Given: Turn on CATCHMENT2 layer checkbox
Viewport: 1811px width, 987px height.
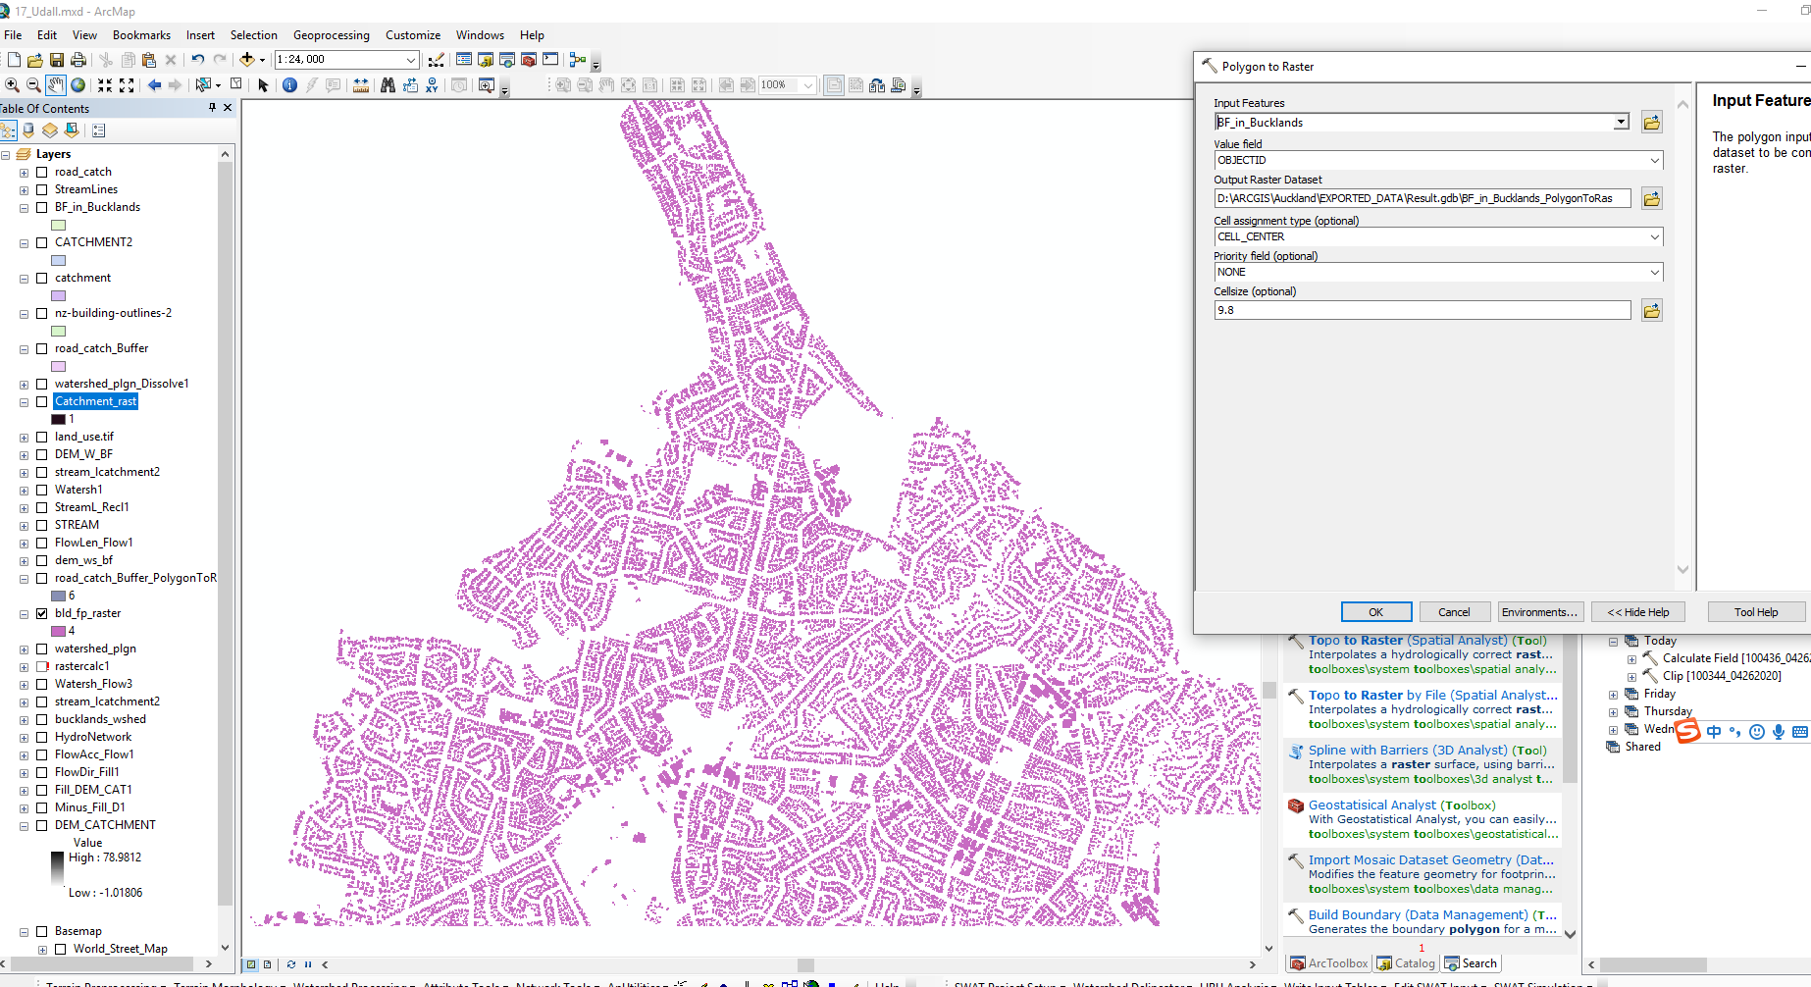Looking at the screenshot, I should click(x=42, y=242).
